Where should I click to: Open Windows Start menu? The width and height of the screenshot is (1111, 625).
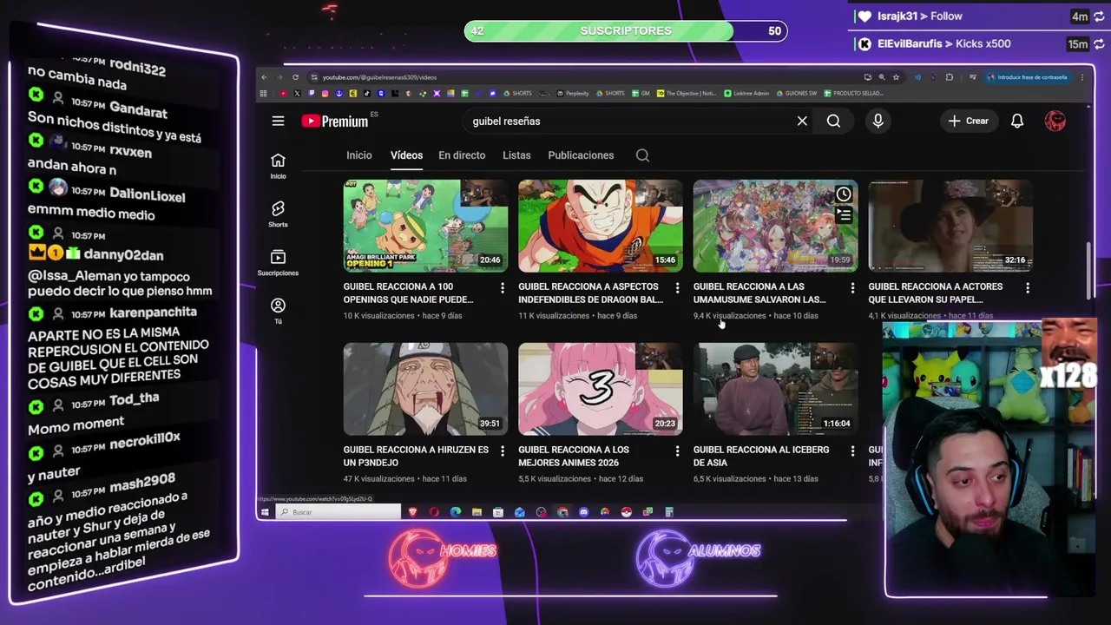(265, 512)
